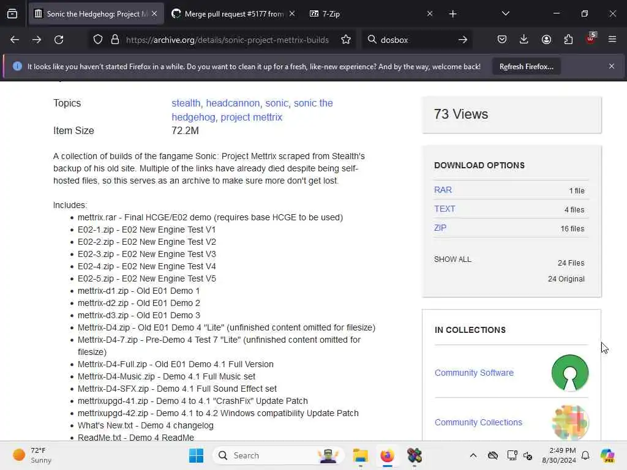Save page to Pocket
The width and height of the screenshot is (627, 470).
pyautogui.click(x=502, y=39)
